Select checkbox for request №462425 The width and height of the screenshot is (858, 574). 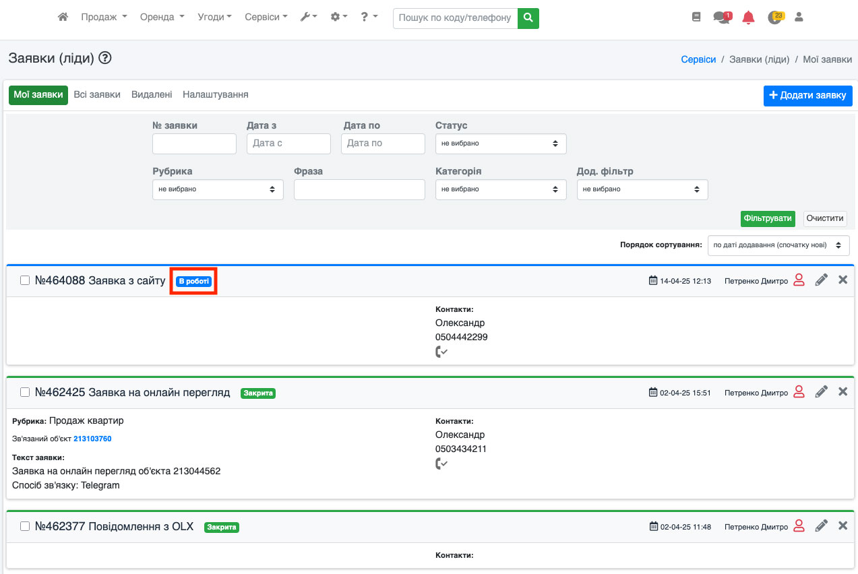25,392
